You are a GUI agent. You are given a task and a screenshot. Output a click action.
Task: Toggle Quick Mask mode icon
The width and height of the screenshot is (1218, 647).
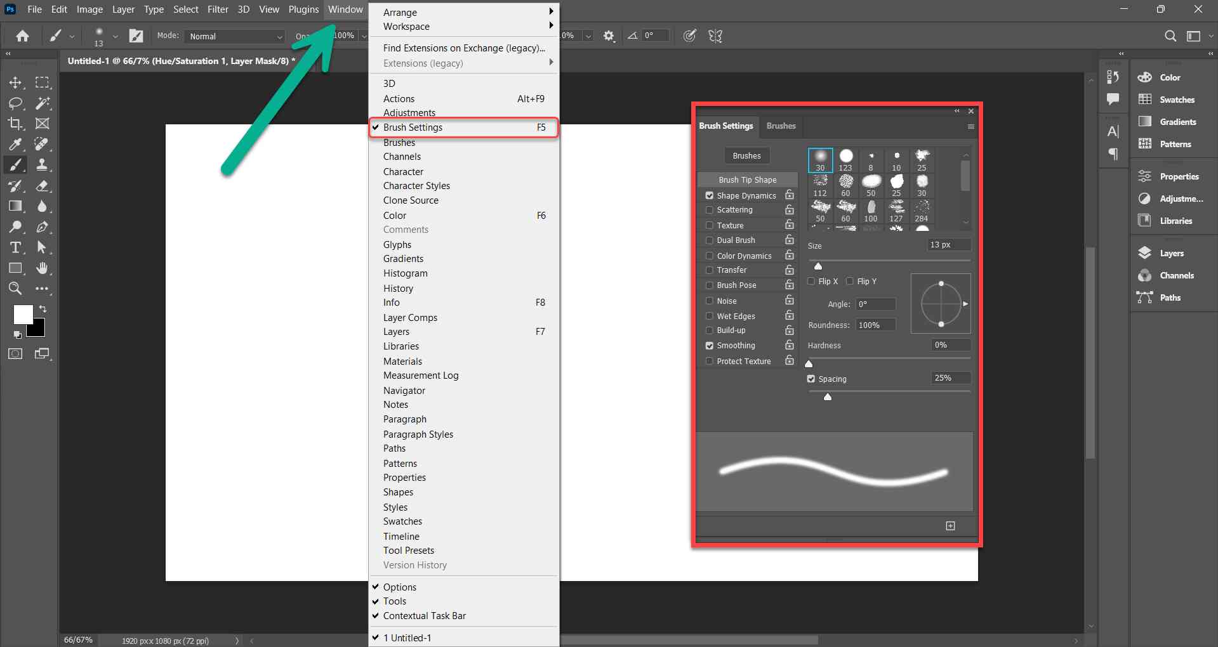[x=15, y=354]
